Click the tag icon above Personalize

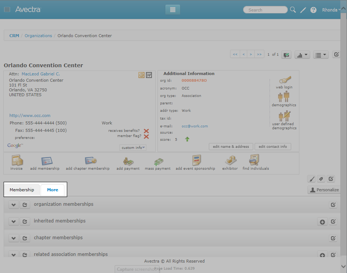tap(321, 179)
